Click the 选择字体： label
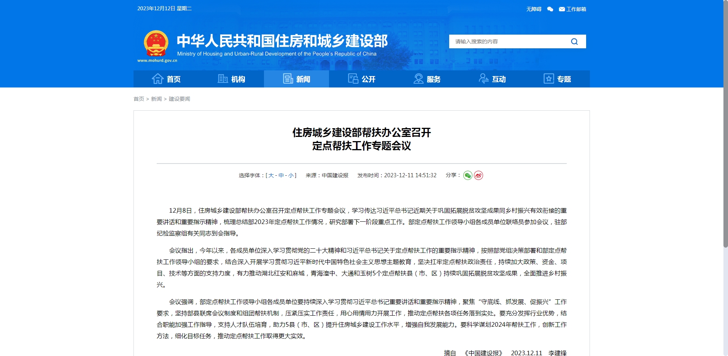 [252, 175]
